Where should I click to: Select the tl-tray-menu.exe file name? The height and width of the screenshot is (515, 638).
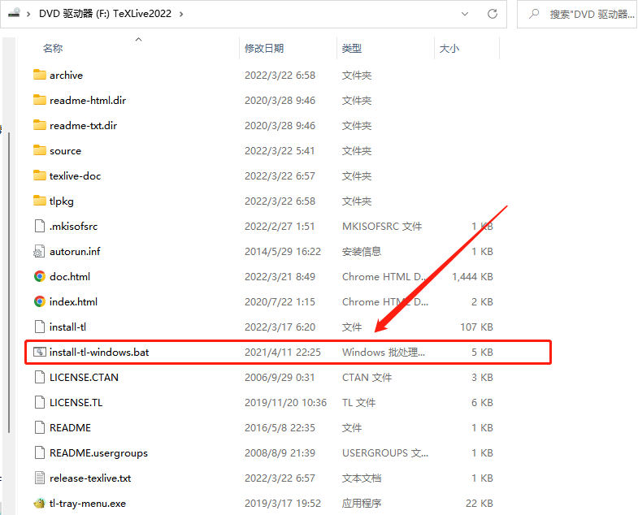88,504
